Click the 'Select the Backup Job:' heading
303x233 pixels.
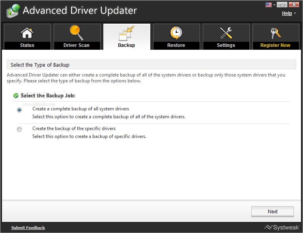tap(48, 95)
